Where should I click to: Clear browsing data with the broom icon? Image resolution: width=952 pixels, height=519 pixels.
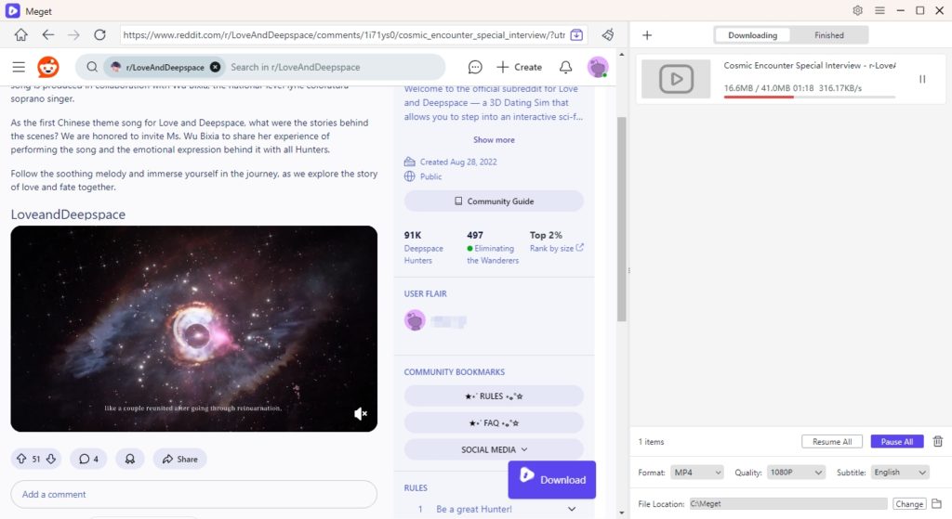tap(608, 35)
